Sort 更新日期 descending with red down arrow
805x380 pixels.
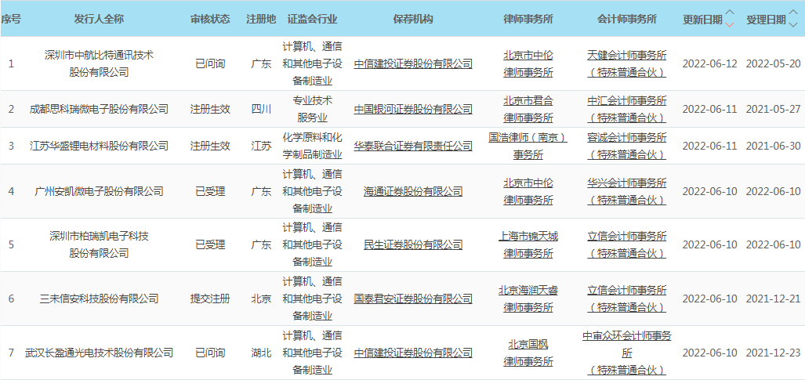[x=730, y=24]
